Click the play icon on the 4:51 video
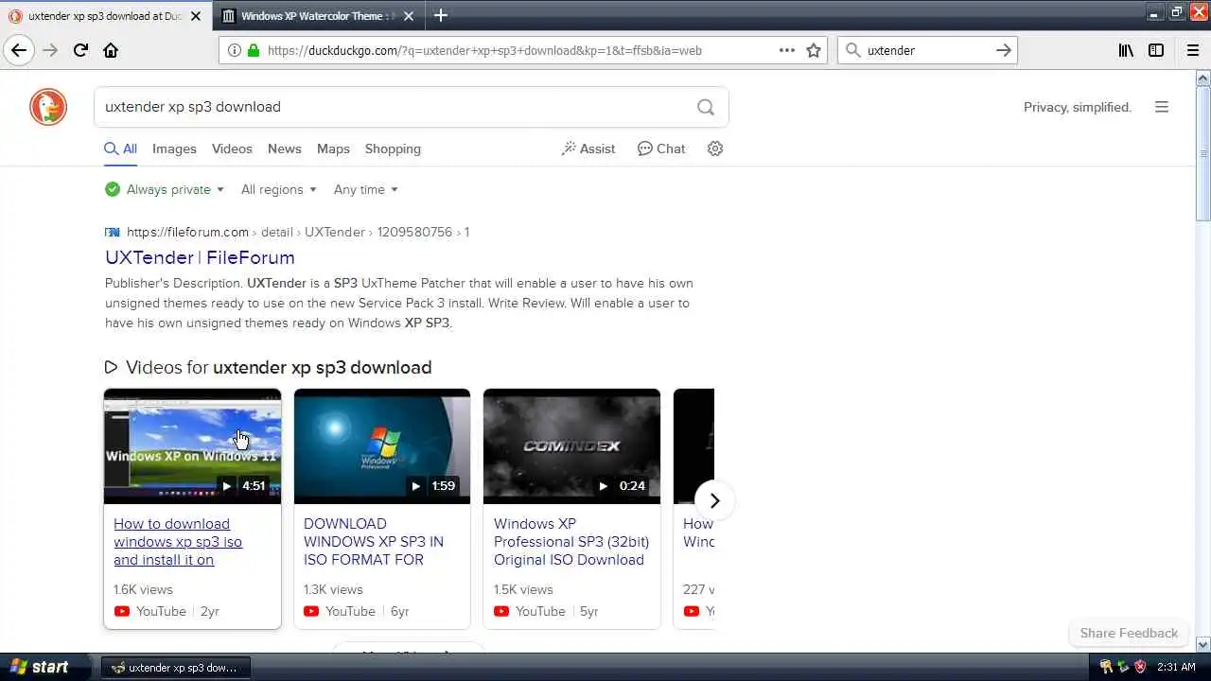Viewport: 1211px width, 681px height. tap(226, 486)
